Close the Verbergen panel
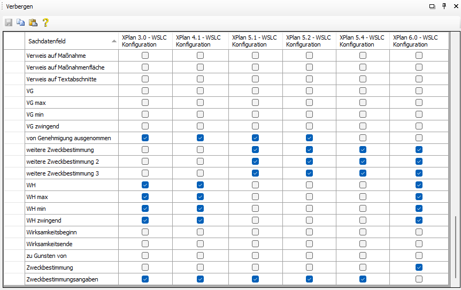 pyautogui.click(x=456, y=6)
